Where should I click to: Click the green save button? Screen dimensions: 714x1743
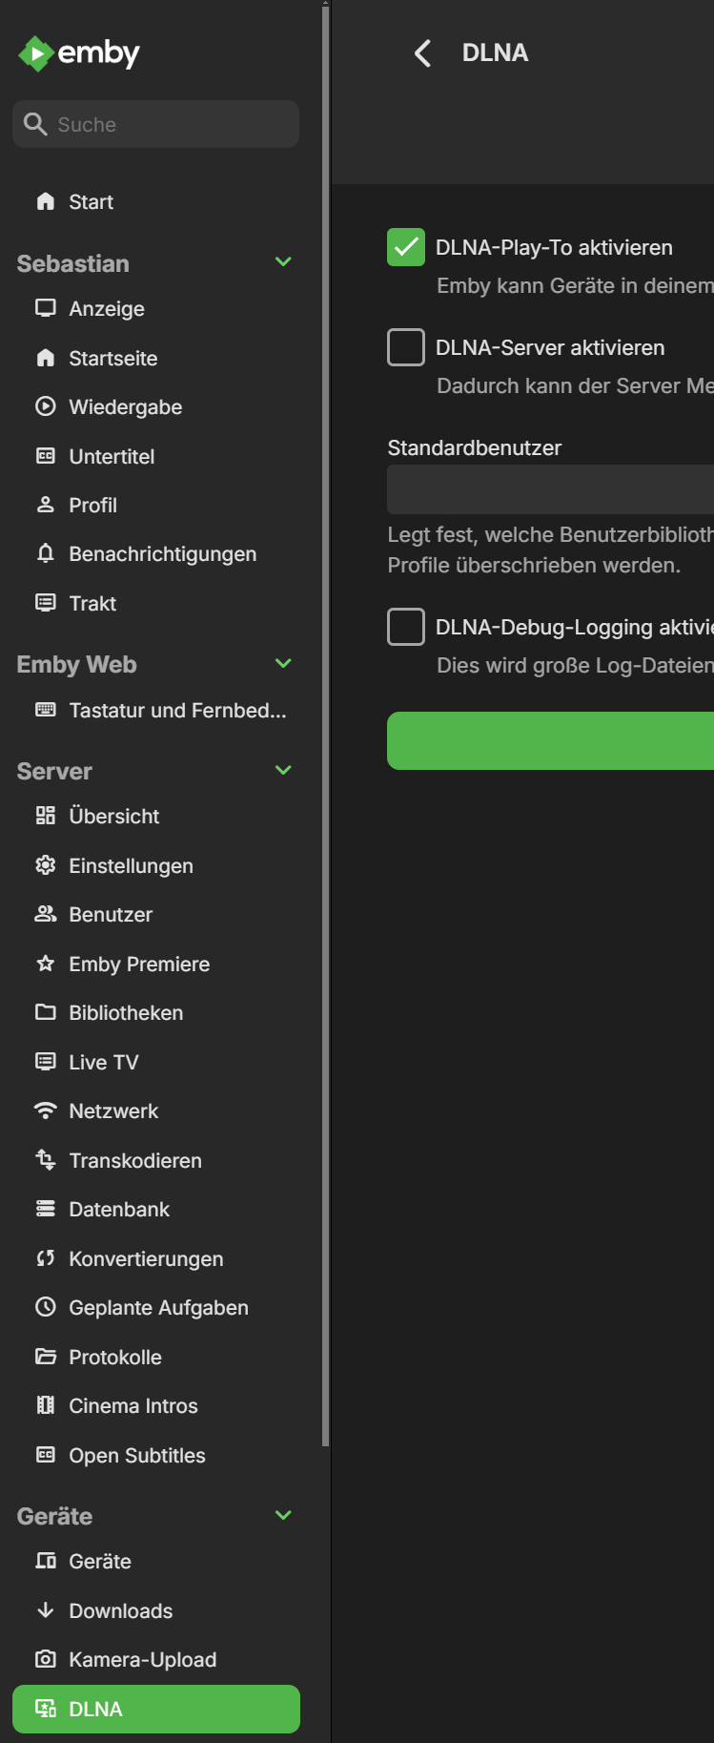click(550, 740)
